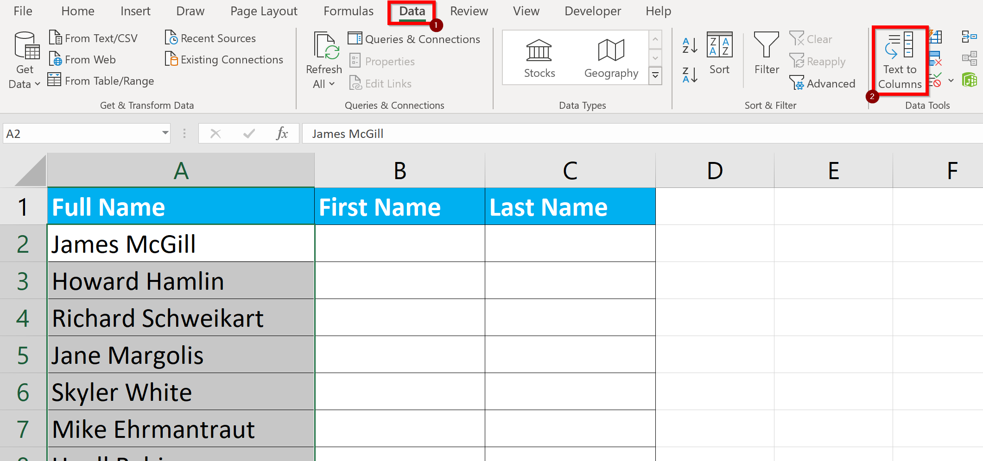
Task: Click Advanced filter options
Action: tap(824, 83)
